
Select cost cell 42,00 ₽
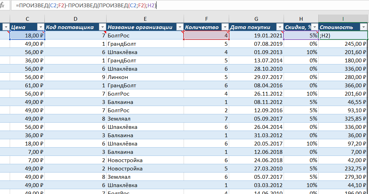343,160
